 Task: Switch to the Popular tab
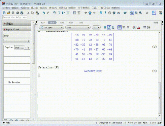click(9, 47)
